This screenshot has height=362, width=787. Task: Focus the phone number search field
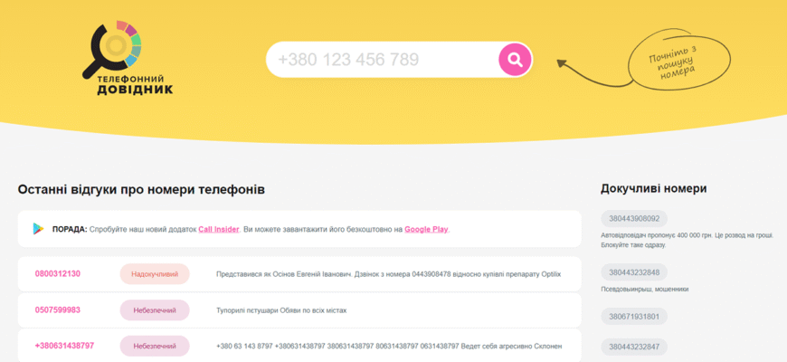point(383,60)
